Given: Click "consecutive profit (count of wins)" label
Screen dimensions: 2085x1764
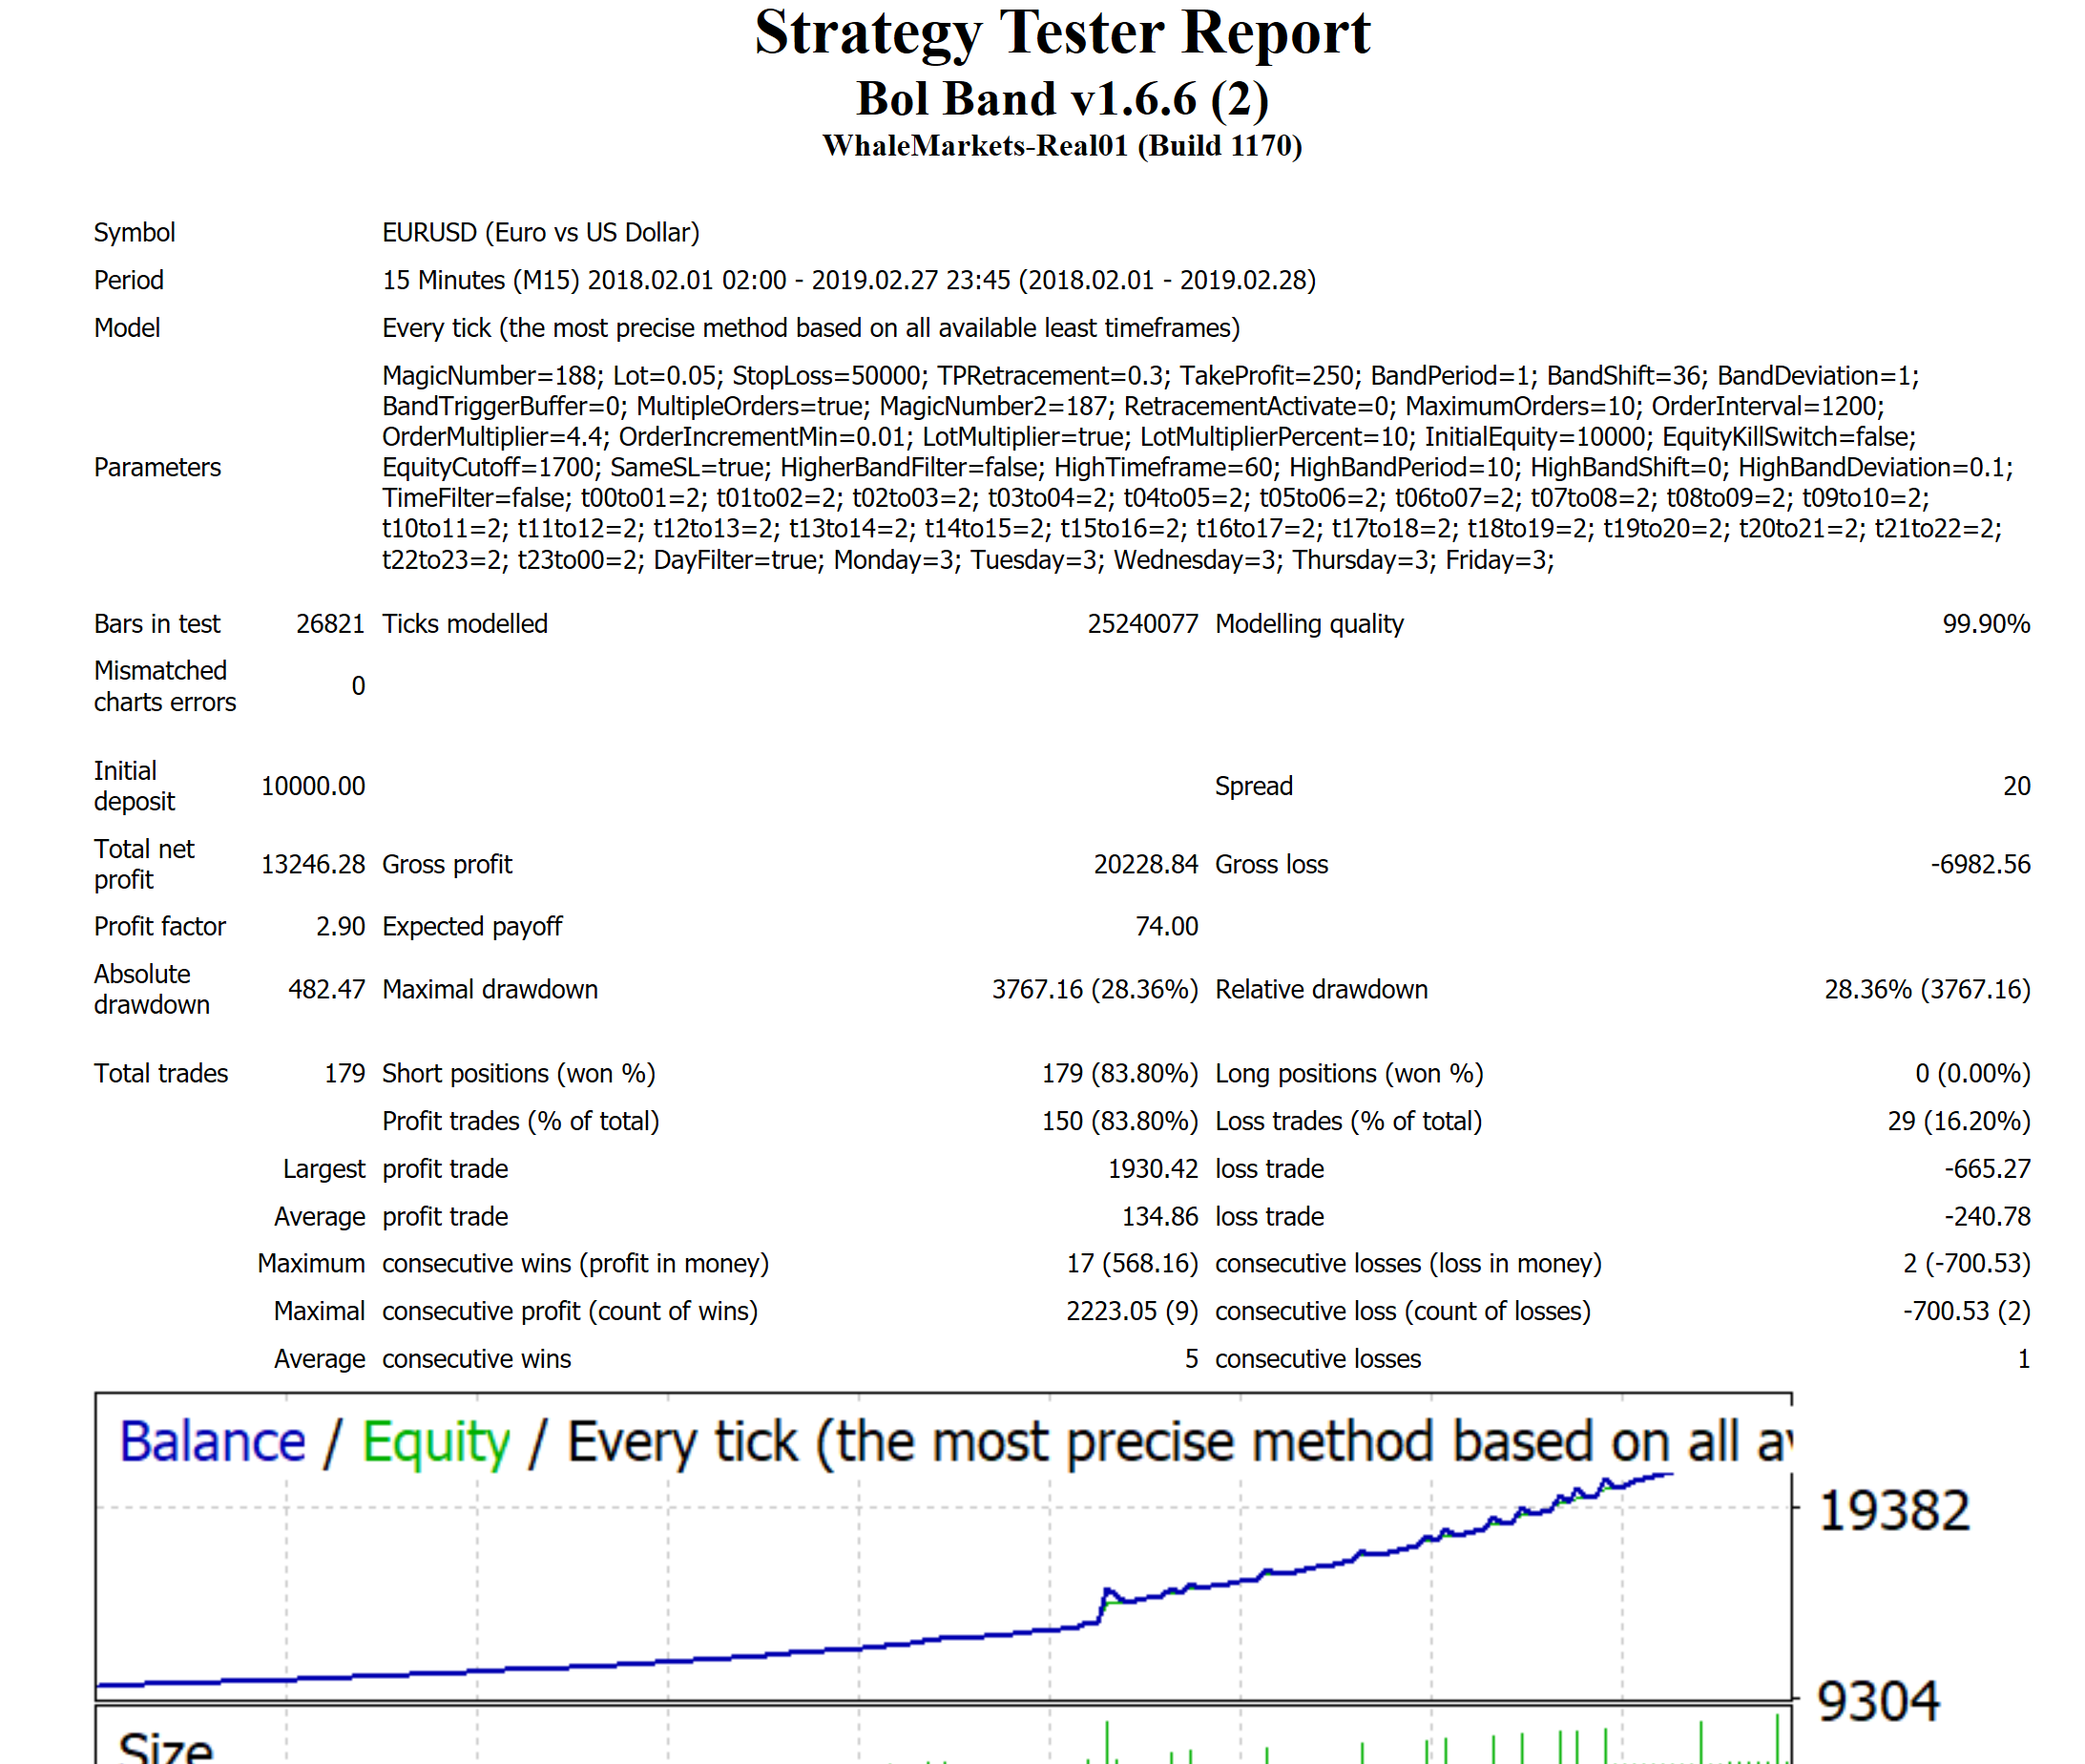Looking at the screenshot, I should pyautogui.click(x=571, y=1312).
